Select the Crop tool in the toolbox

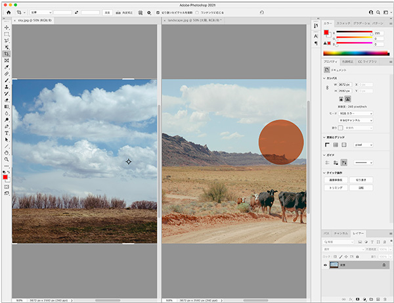point(7,54)
